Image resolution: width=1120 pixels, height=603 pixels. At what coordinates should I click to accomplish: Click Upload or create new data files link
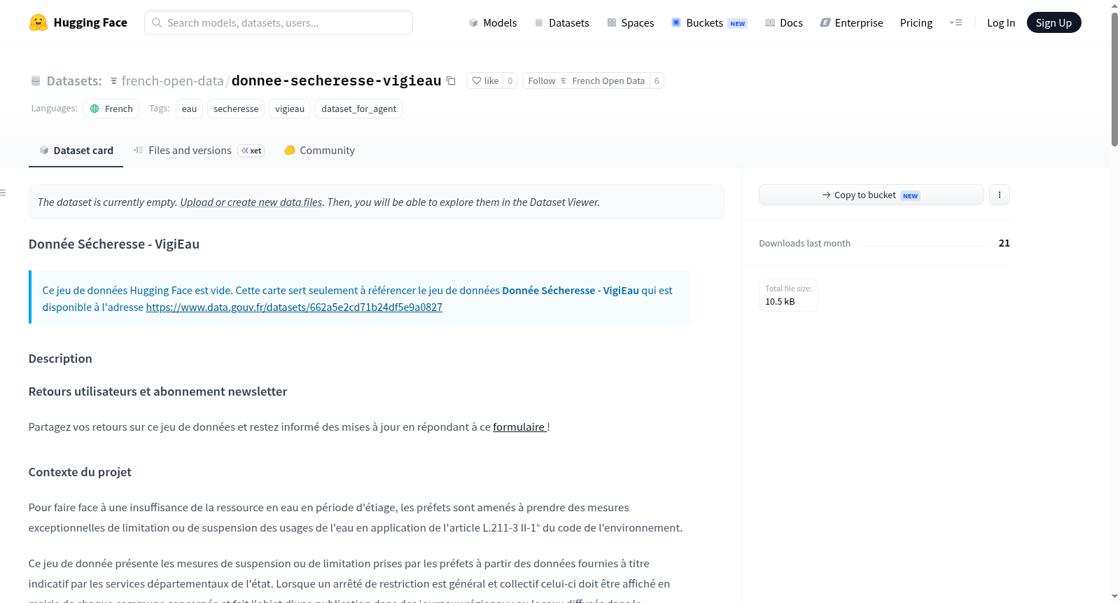click(x=251, y=202)
